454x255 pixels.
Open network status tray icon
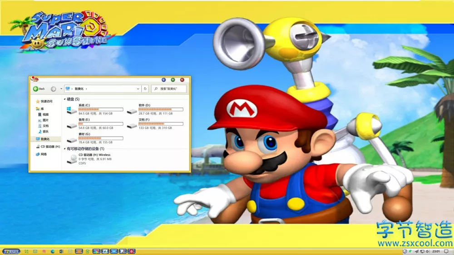(422, 251)
